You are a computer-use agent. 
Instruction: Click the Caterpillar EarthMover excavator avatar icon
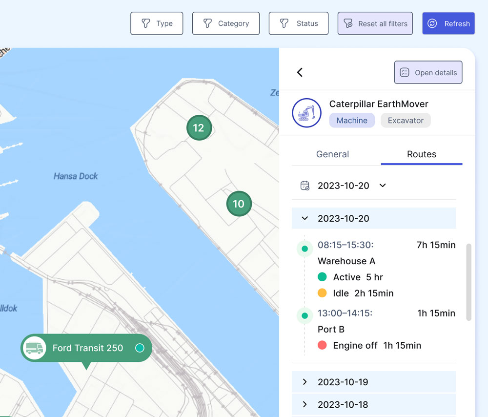click(306, 113)
